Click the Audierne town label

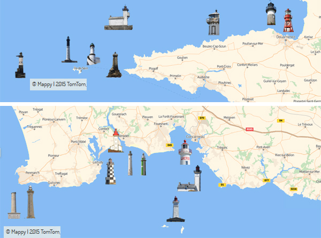click(203, 77)
